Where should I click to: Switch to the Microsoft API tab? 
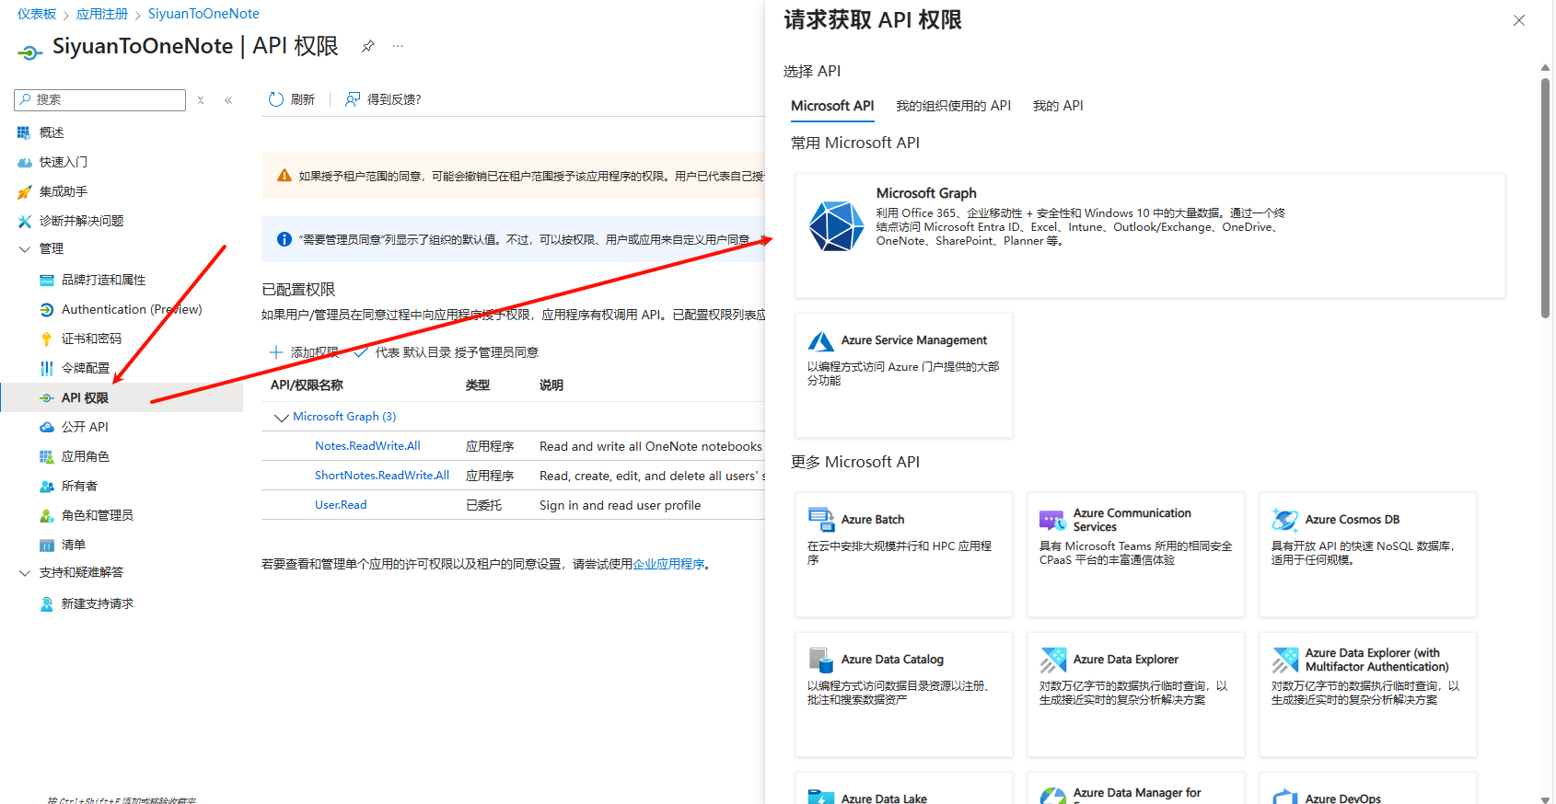pyautogui.click(x=832, y=106)
